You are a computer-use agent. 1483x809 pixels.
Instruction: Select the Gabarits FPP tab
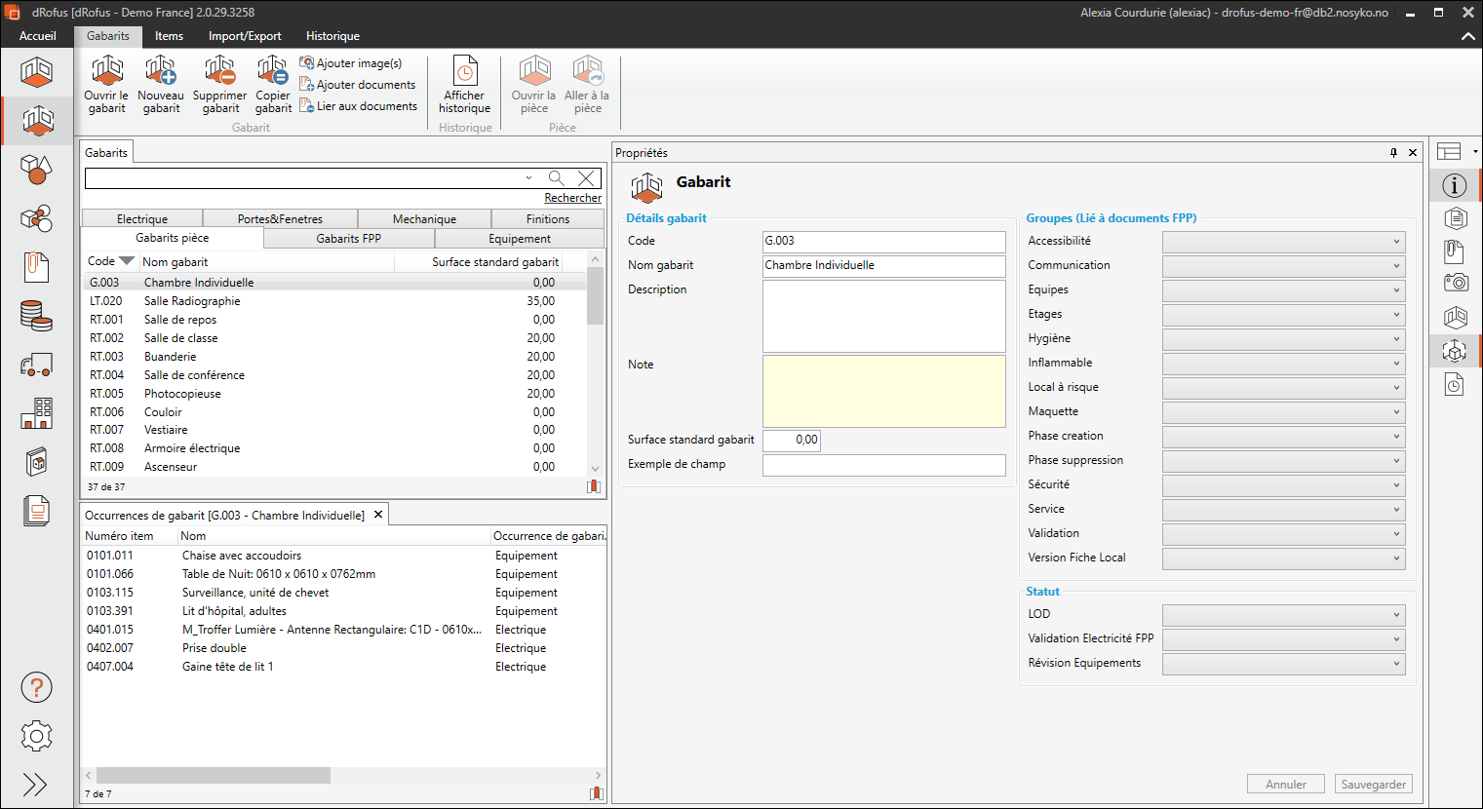point(348,239)
